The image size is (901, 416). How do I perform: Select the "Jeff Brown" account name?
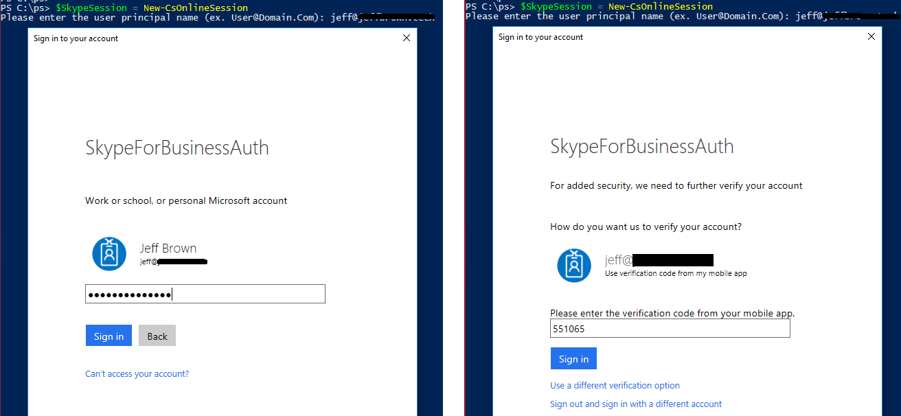[168, 248]
